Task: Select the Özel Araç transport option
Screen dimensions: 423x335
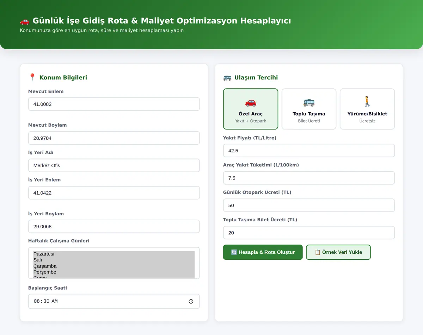Action: pos(251,109)
